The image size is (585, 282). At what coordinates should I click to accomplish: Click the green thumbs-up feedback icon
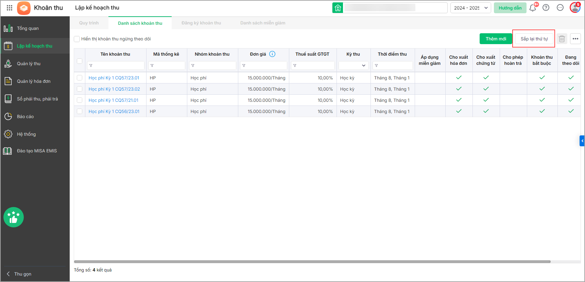point(14,217)
